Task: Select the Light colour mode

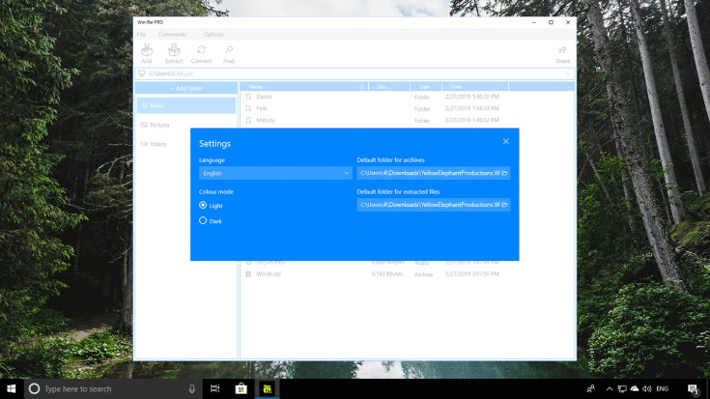Action: pos(204,206)
